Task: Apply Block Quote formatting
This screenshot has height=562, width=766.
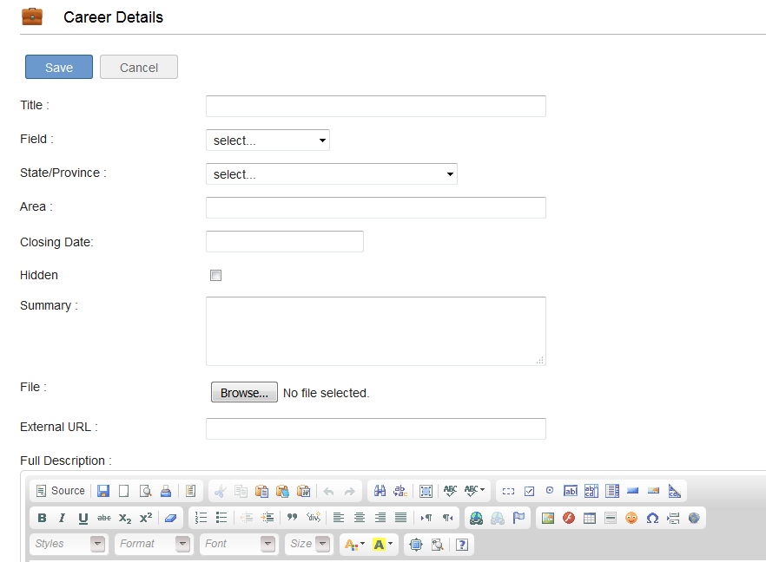Action: 292,518
